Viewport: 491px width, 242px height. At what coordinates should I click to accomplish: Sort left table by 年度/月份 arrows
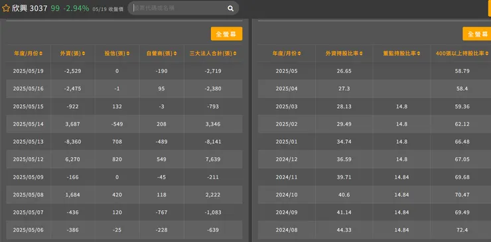click(x=41, y=54)
